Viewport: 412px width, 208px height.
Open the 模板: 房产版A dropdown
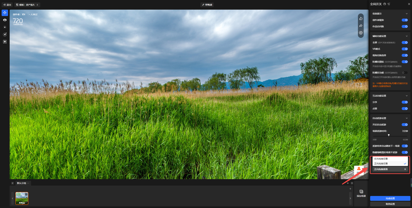27,5
